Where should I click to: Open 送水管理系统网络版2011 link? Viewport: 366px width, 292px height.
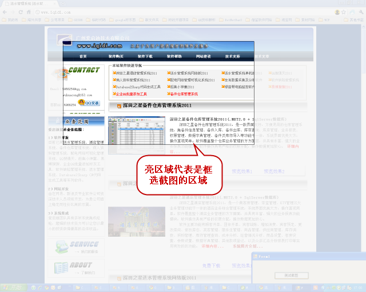point(189,73)
